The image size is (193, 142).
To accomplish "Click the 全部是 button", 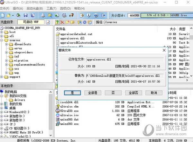I will 93,93.
